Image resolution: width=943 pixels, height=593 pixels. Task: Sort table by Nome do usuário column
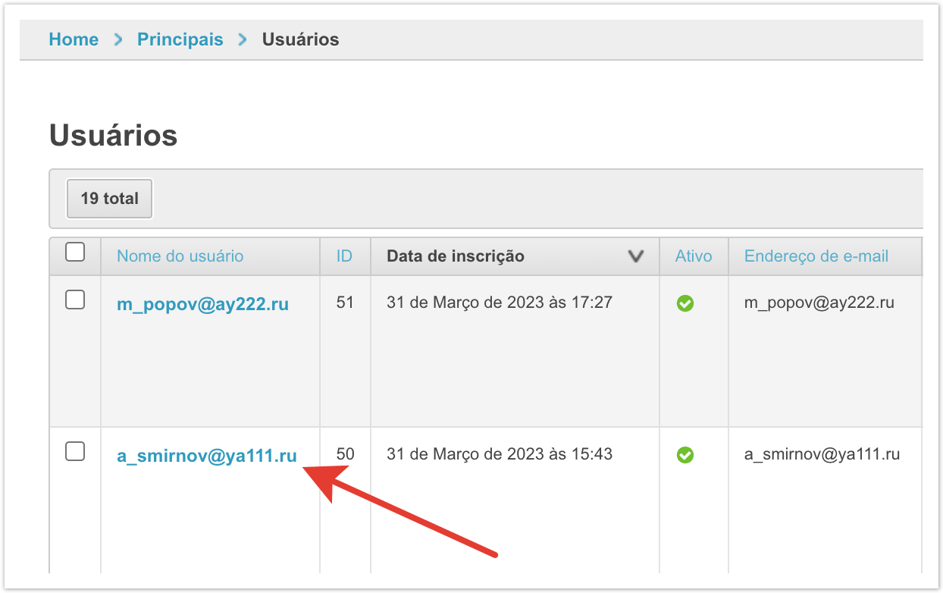pos(180,256)
